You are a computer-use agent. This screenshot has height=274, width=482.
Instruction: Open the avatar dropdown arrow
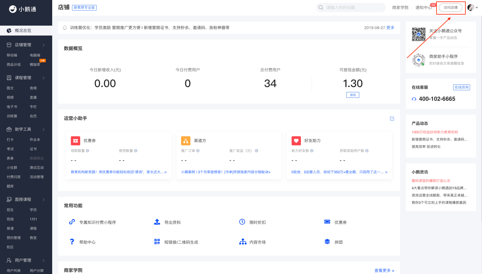[477, 8]
